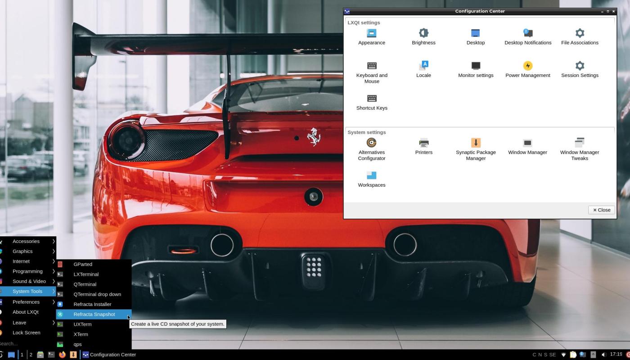Click the volume icon in system tray
630x360 pixels.
pyautogui.click(x=603, y=355)
